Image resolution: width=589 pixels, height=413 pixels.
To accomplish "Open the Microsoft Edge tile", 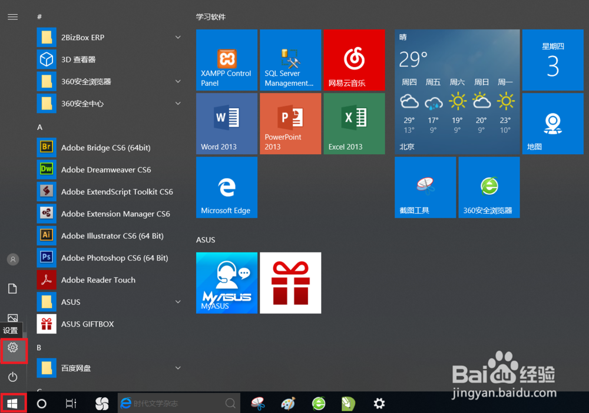I will 227,188.
